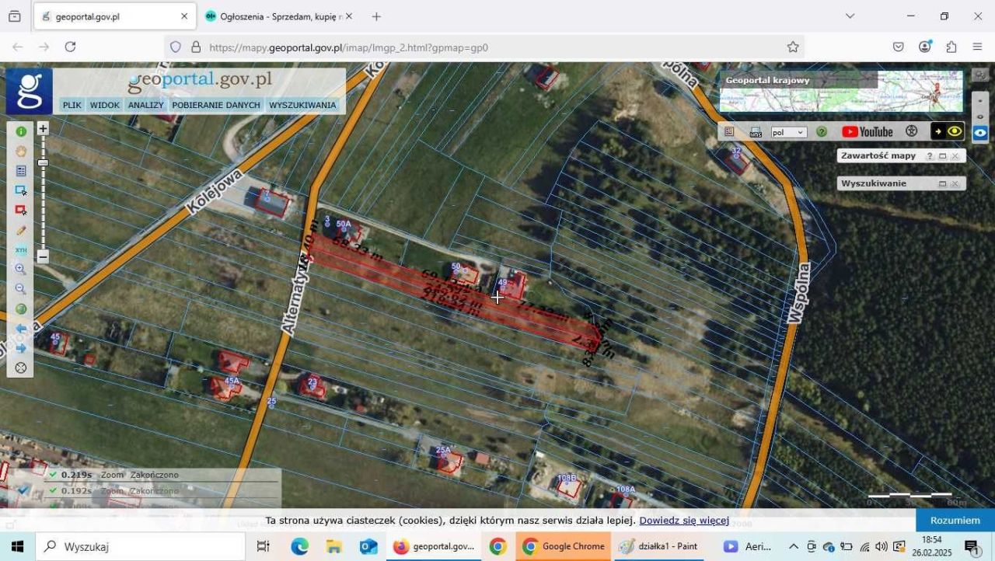Open Microsoft Edge from the taskbar
This screenshot has height=561, width=995.
click(x=299, y=546)
